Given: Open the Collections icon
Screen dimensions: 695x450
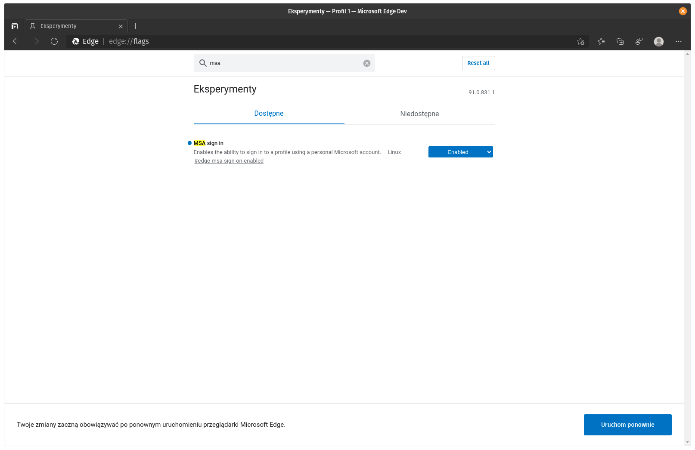Looking at the screenshot, I should pos(620,41).
